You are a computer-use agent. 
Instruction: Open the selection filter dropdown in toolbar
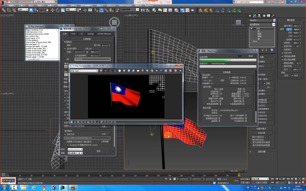coord(23,10)
